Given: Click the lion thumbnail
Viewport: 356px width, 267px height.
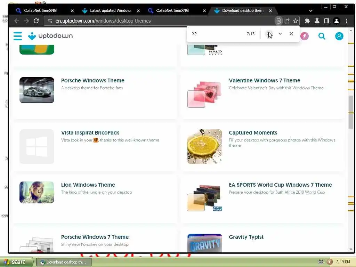Looking at the screenshot, I should point(37,192).
